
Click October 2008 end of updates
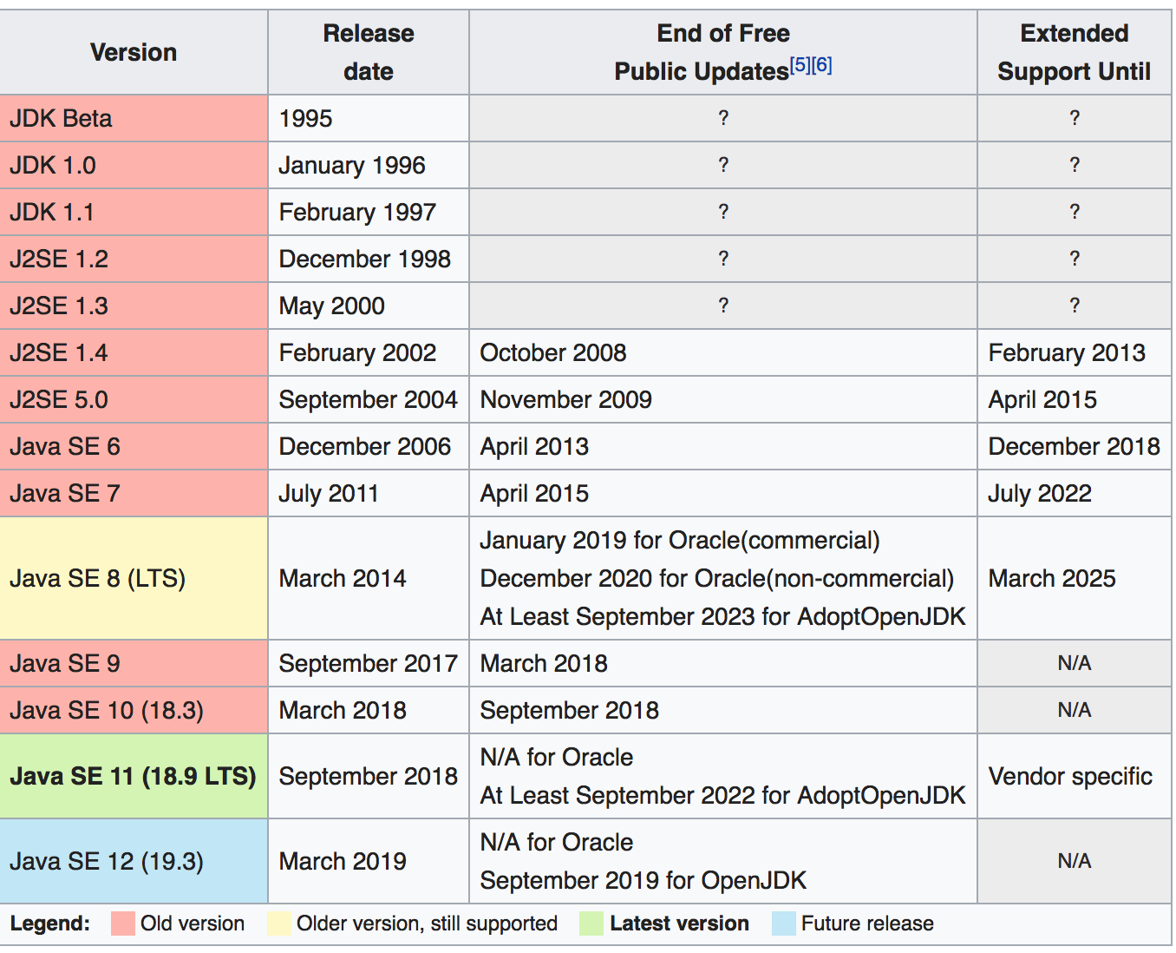click(x=553, y=352)
